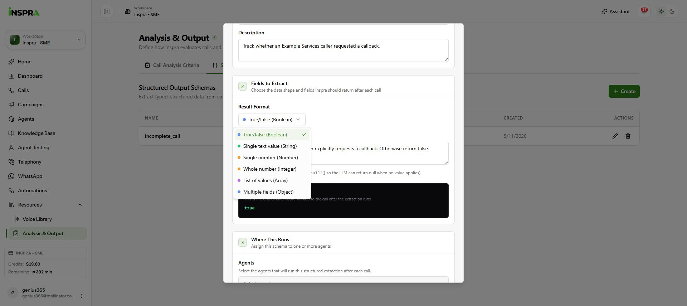Viewport: 687px width, 306px height.
Task: Delete the incomplete_call schema trash icon
Action: coord(628,136)
